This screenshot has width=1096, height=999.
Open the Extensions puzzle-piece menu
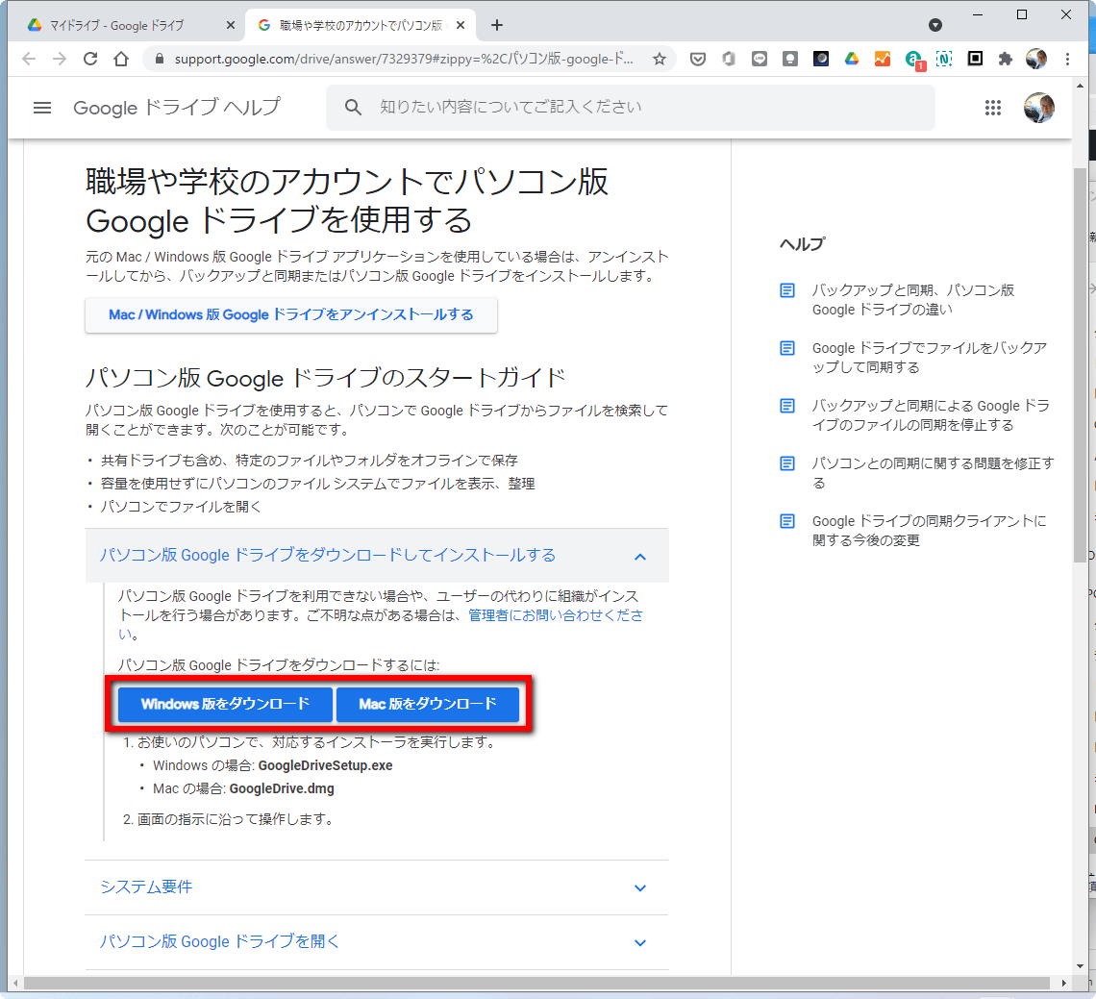[1006, 59]
